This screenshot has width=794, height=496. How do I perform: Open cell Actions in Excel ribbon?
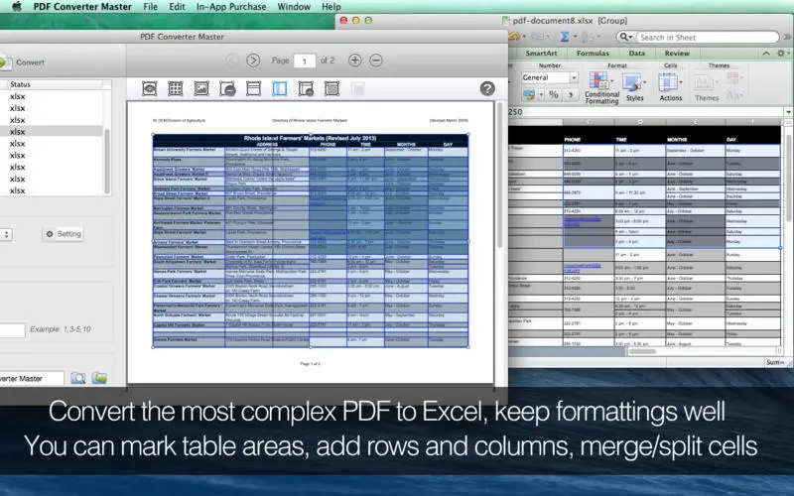tap(671, 87)
